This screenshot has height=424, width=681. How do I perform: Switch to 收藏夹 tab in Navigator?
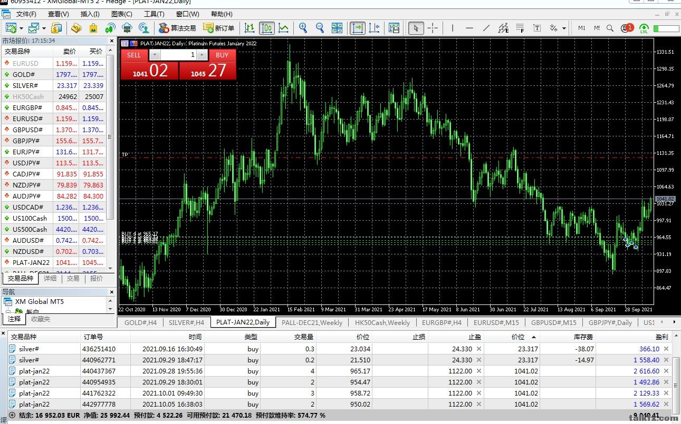(41, 319)
